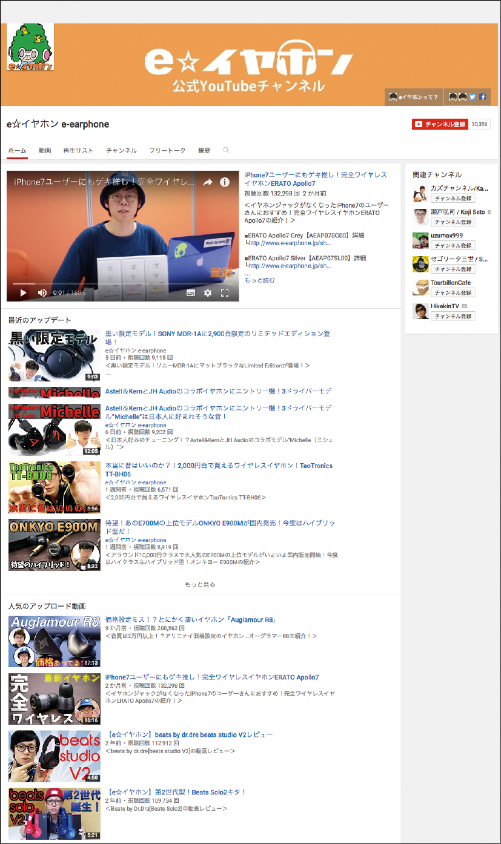Open the beats studio V2 video thumbnail
Screen dimensions: 501x844
point(55,756)
